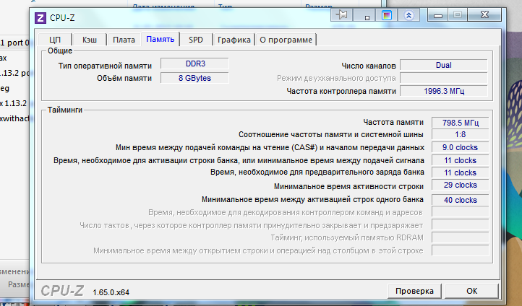Image resolution: width=522 pixels, height=306 pixels.
Task: Open the Графика tab
Action: pyautogui.click(x=234, y=40)
